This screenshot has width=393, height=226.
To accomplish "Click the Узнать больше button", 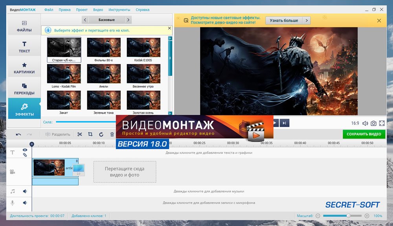I will point(284,20).
